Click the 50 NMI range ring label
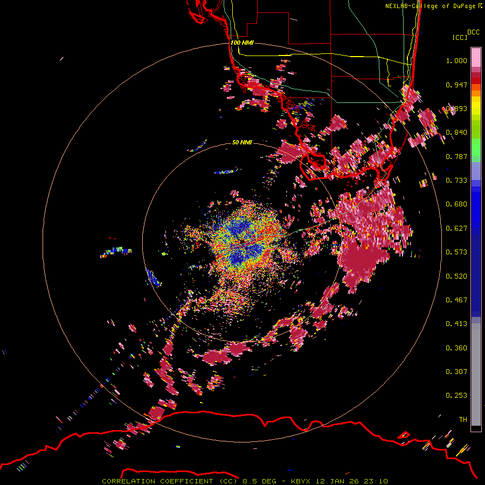 click(x=242, y=142)
